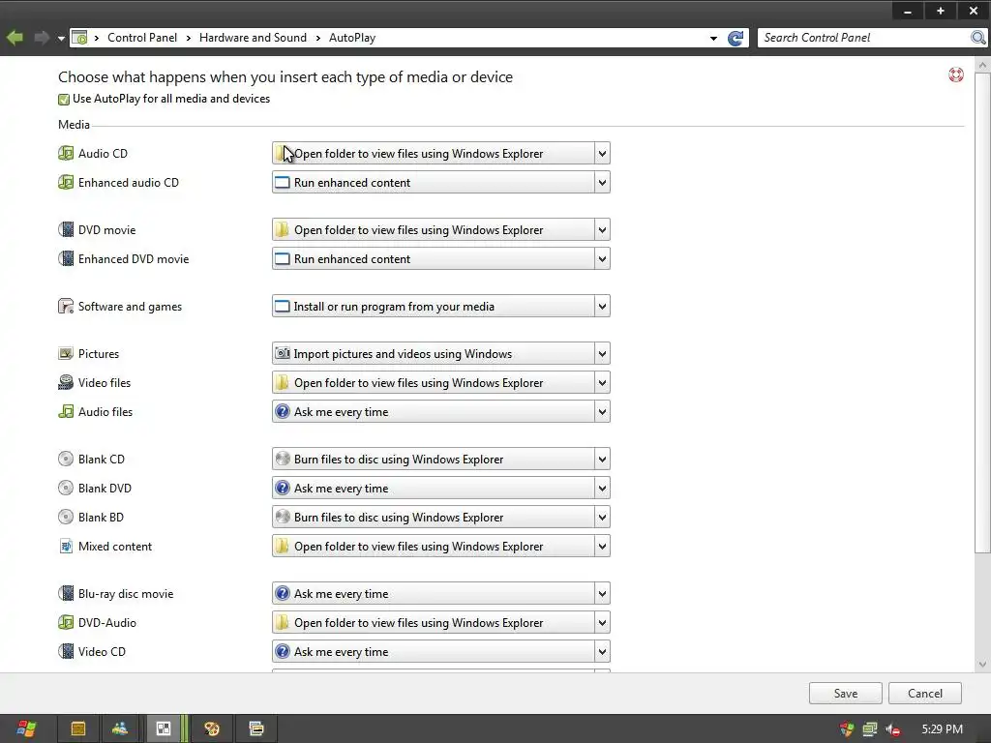Click the Forward navigation arrow
Image resolution: width=991 pixels, height=743 pixels.
pos(42,38)
